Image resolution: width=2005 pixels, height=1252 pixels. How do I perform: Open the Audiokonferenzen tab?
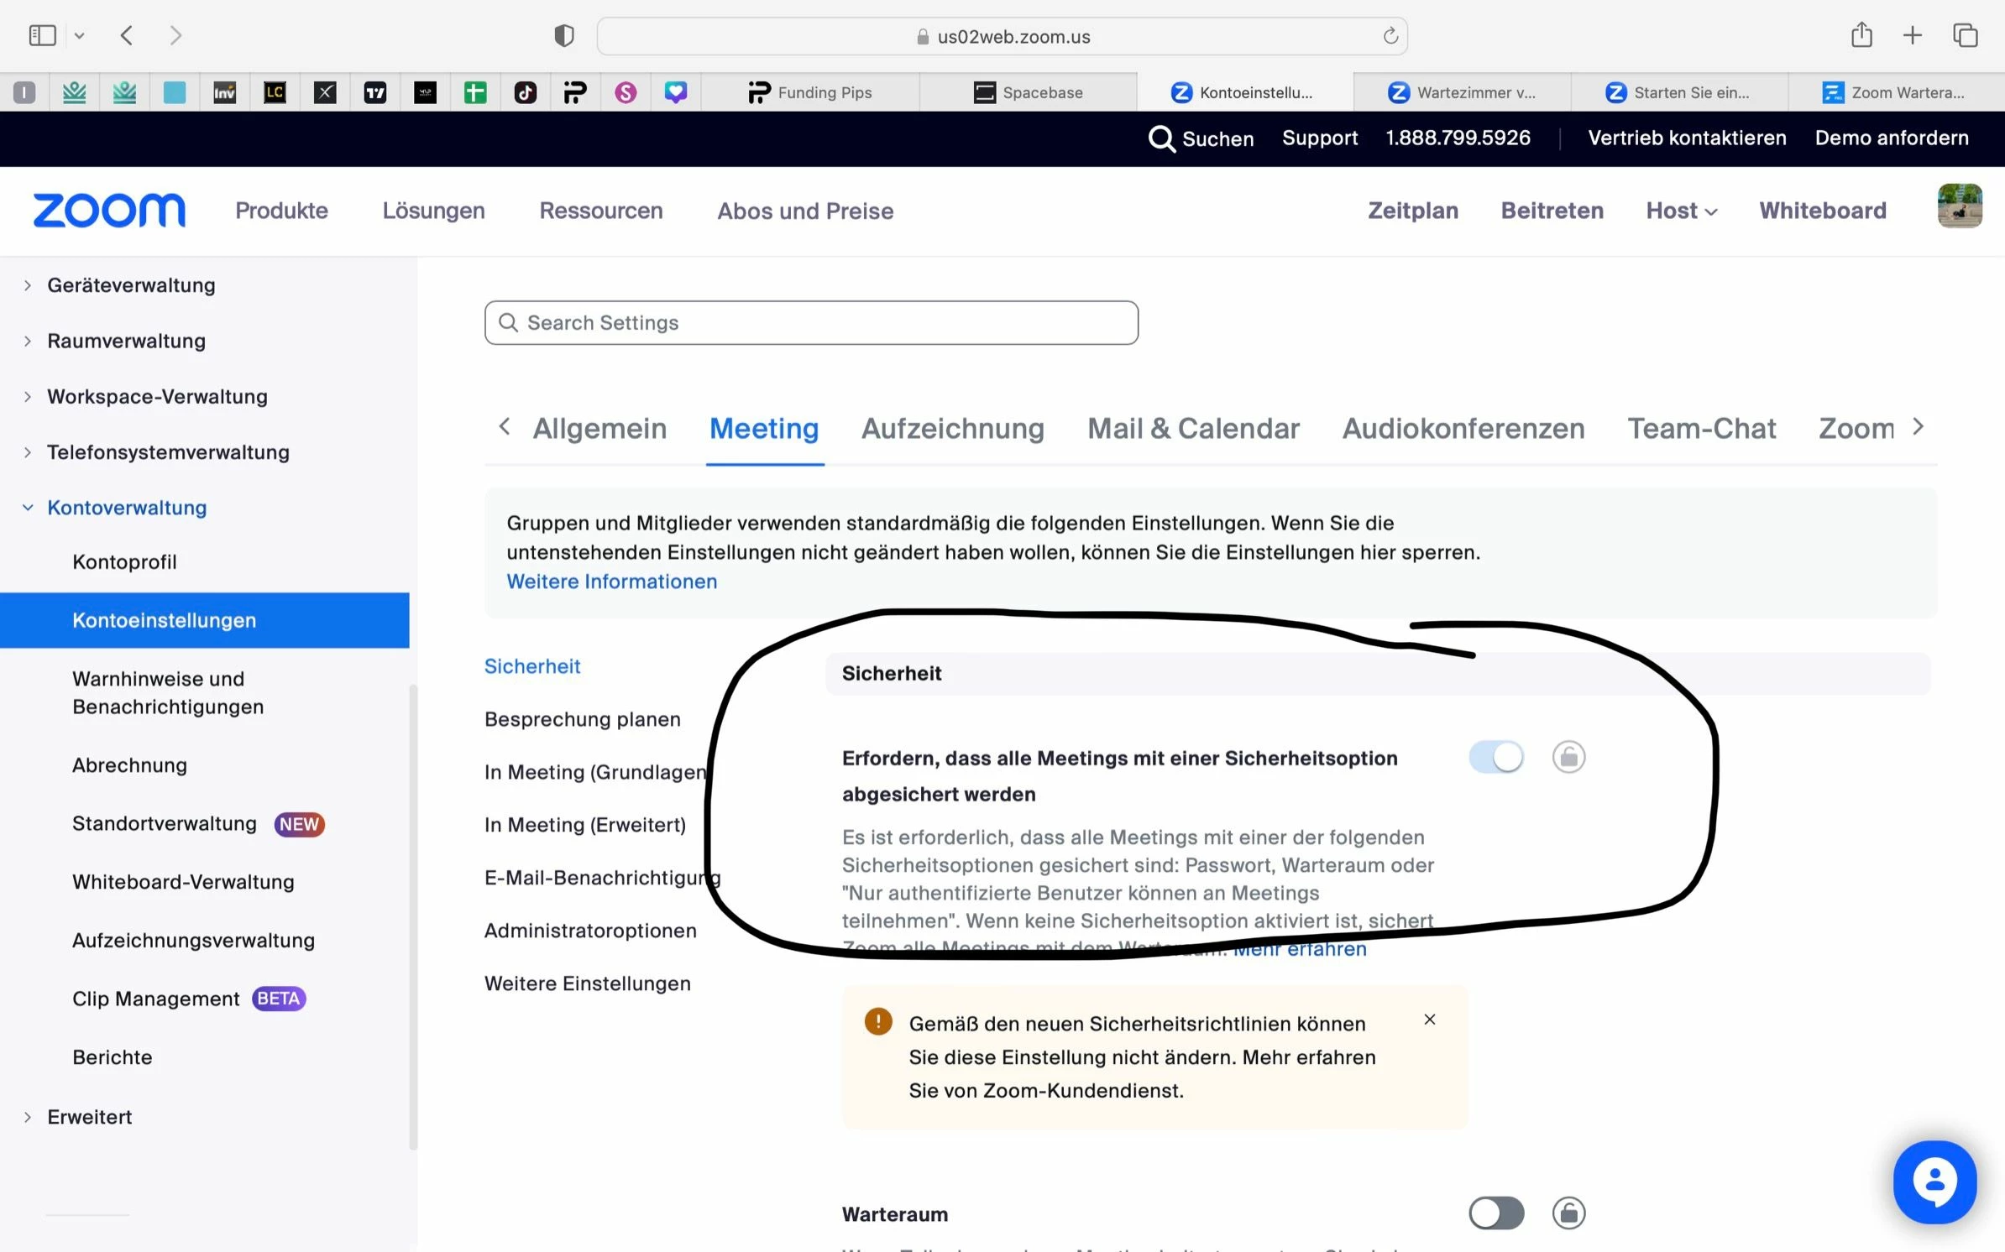click(x=1463, y=429)
